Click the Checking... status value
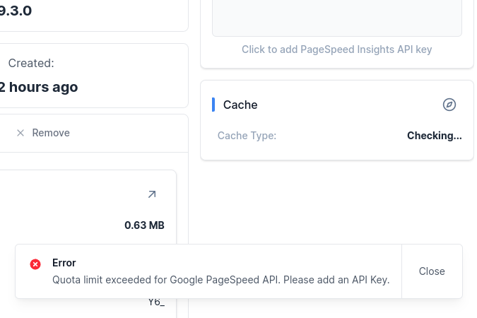 435,136
